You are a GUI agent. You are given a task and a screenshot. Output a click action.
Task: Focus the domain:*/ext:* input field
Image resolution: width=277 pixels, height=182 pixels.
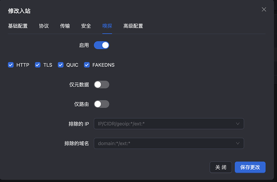(169, 143)
